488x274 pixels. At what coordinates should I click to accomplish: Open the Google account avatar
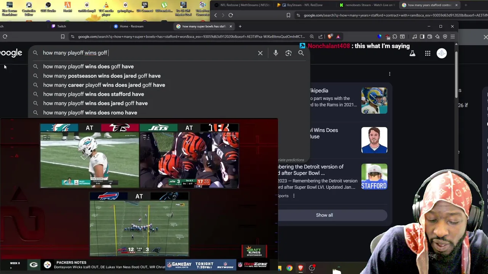point(441,53)
